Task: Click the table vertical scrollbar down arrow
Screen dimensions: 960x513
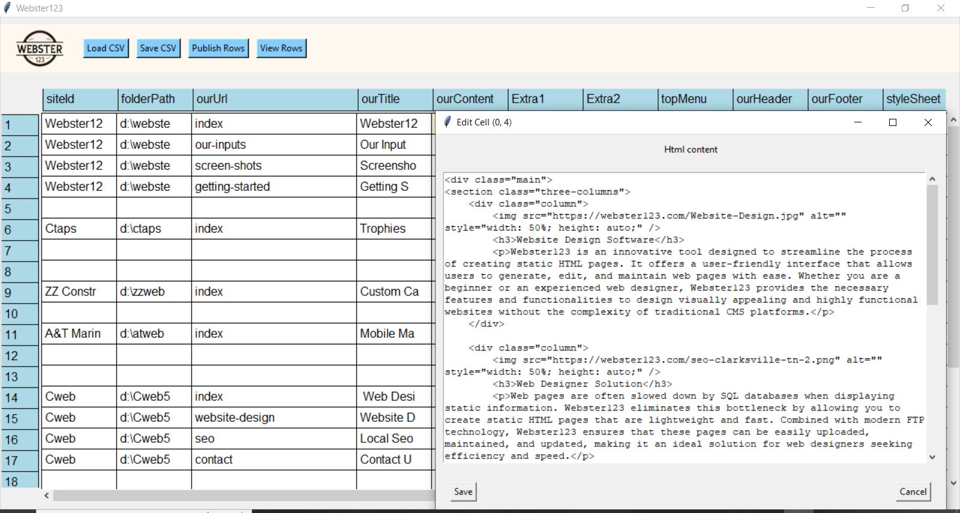Action: click(x=953, y=483)
